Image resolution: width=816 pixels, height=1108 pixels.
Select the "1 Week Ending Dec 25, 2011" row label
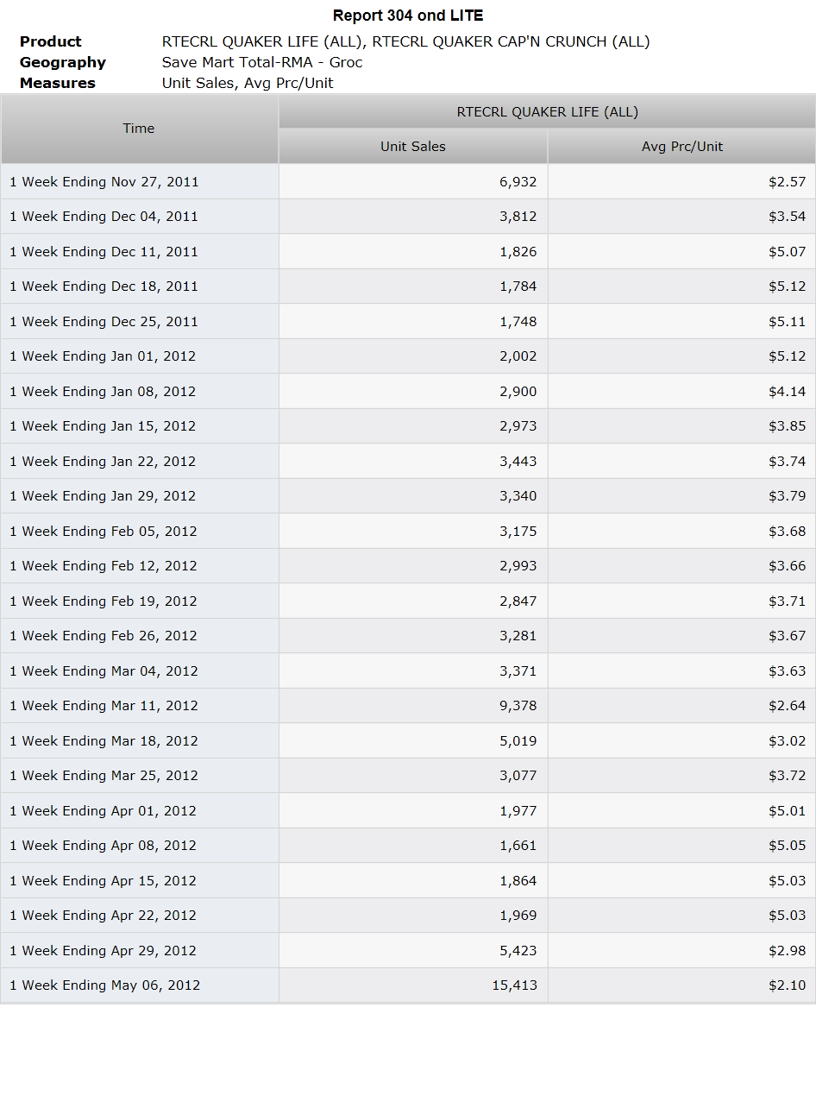[104, 322]
